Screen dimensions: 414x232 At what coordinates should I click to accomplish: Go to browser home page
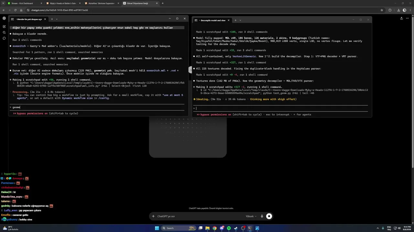click(x=21, y=10)
